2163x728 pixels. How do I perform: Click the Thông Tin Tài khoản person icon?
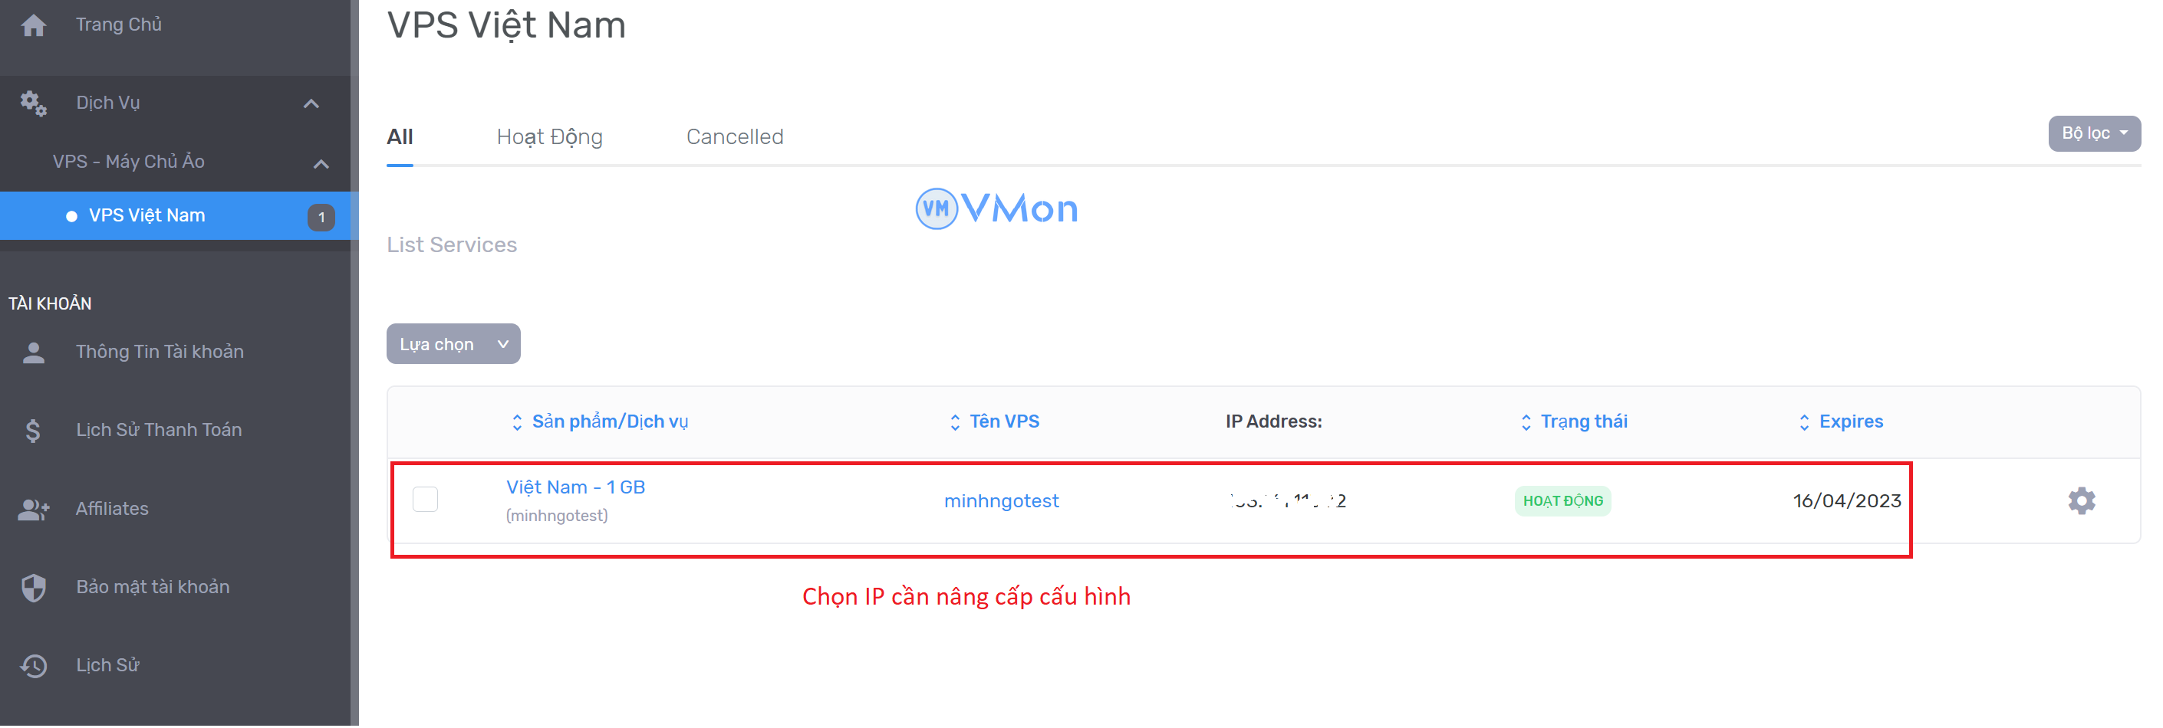click(34, 352)
